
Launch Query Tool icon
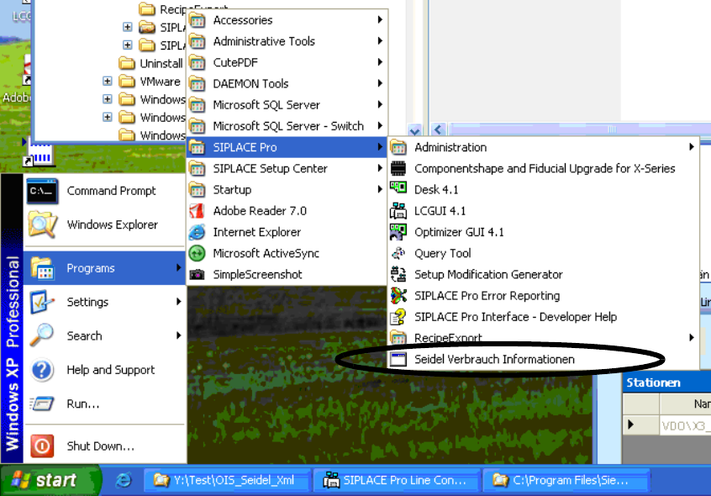[398, 253]
